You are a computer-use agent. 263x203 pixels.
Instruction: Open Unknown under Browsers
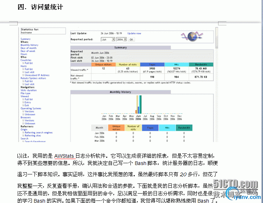point(30,123)
